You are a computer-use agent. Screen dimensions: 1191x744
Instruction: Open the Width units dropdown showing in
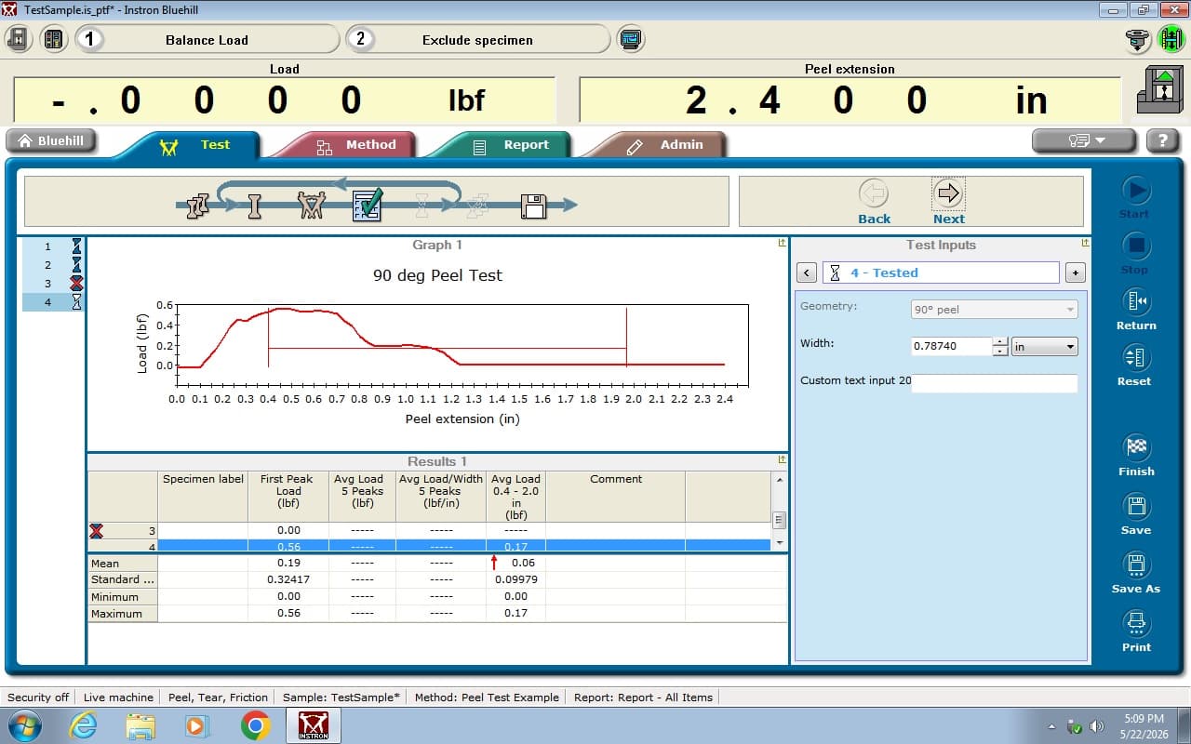pos(1044,347)
